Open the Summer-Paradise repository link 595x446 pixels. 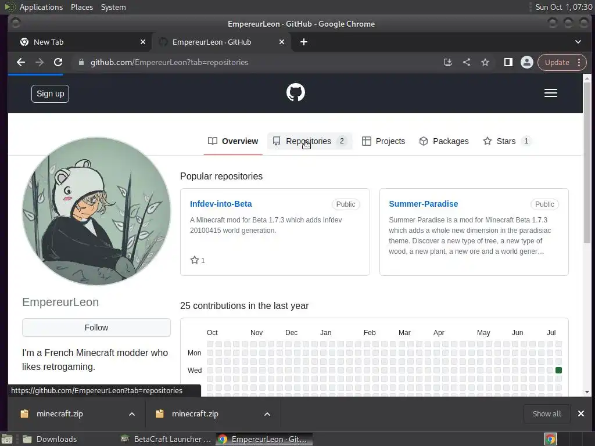(424, 204)
